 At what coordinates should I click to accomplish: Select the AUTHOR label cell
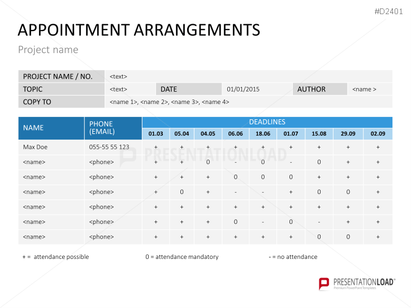[x=320, y=89]
